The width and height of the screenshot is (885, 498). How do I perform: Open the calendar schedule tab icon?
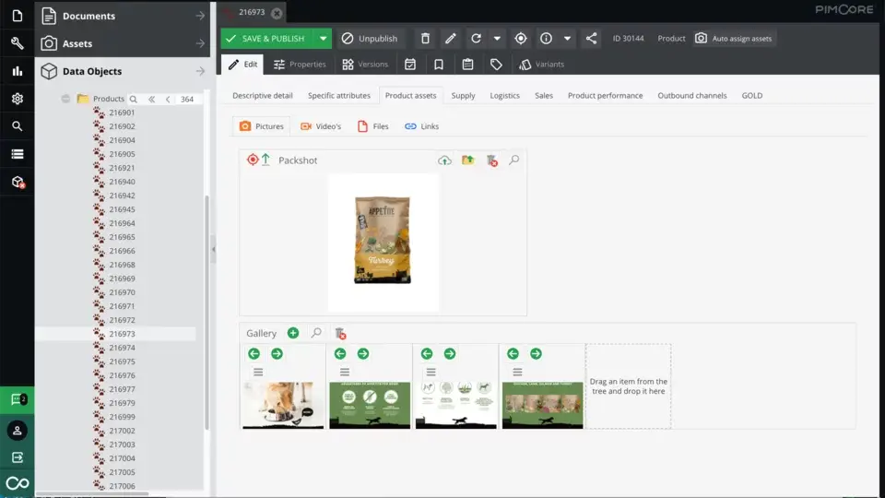pos(410,65)
